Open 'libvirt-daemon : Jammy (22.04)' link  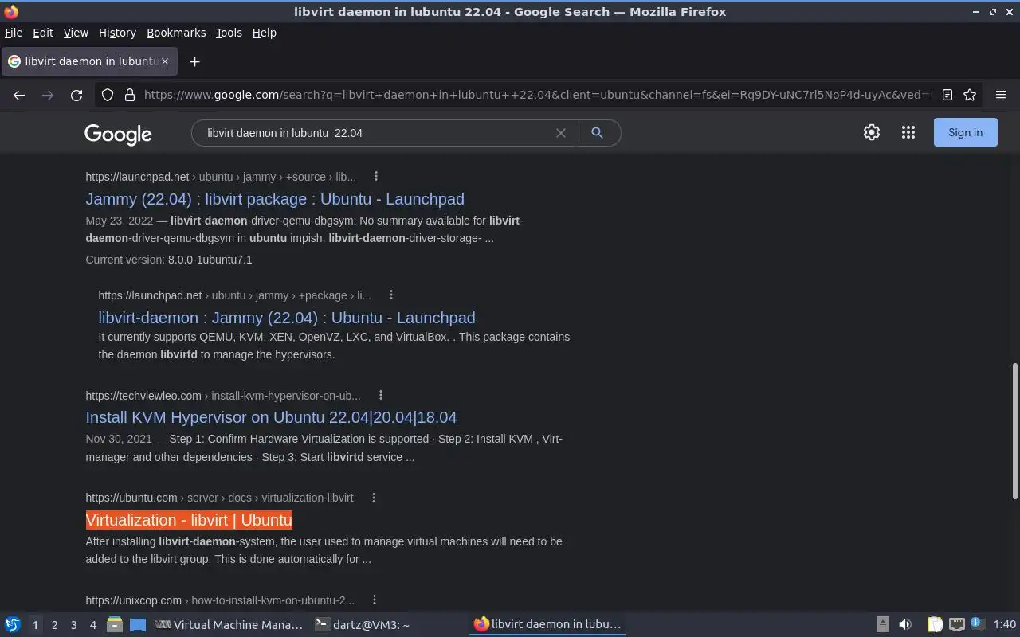[287, 318]
